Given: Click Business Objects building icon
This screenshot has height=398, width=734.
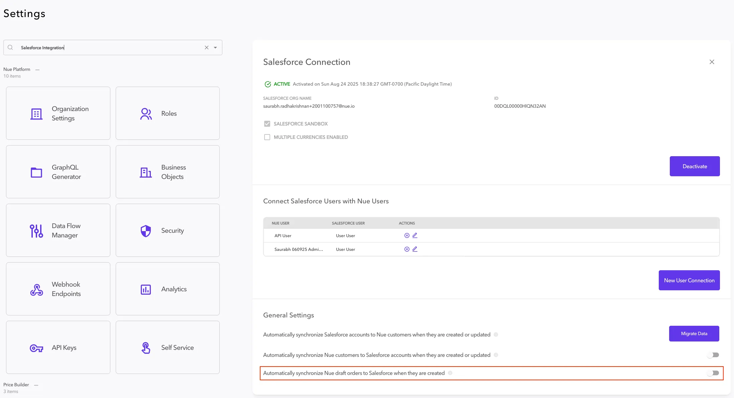Looking at the screenshot, I should pos(146,172).
